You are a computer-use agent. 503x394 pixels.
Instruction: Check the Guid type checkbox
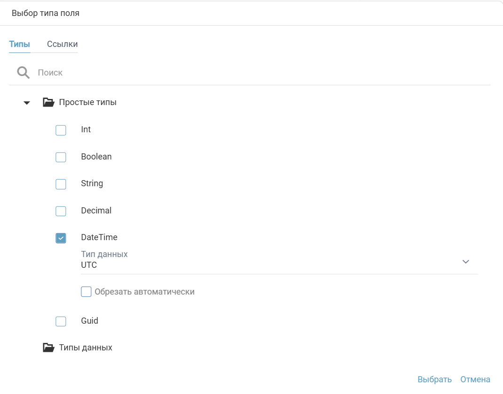(x=61, y=321)
